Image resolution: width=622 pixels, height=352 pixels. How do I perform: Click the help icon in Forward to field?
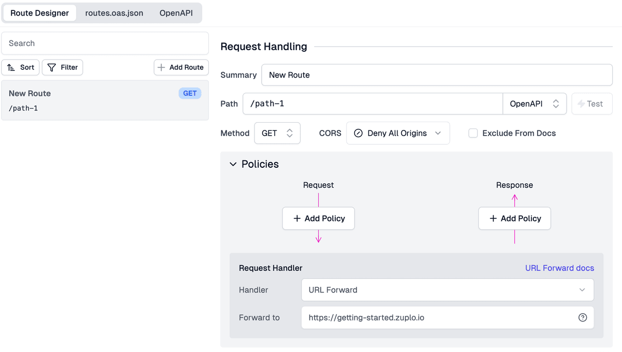583,318
